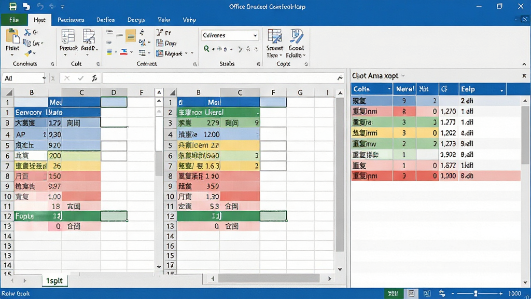Click the zoom slider handle in the status bar

(476, 293)
